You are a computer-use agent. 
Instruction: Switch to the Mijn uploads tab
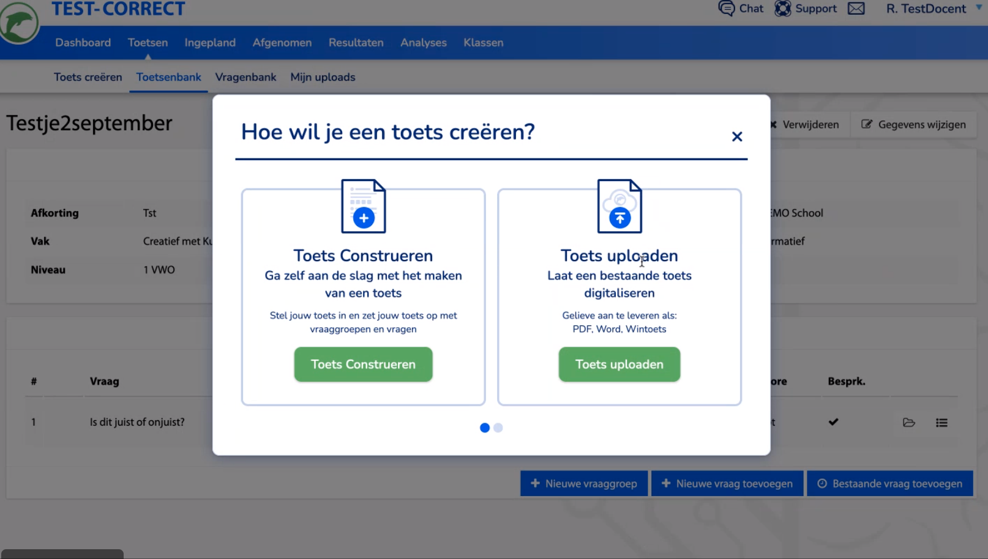coord(323,77)
